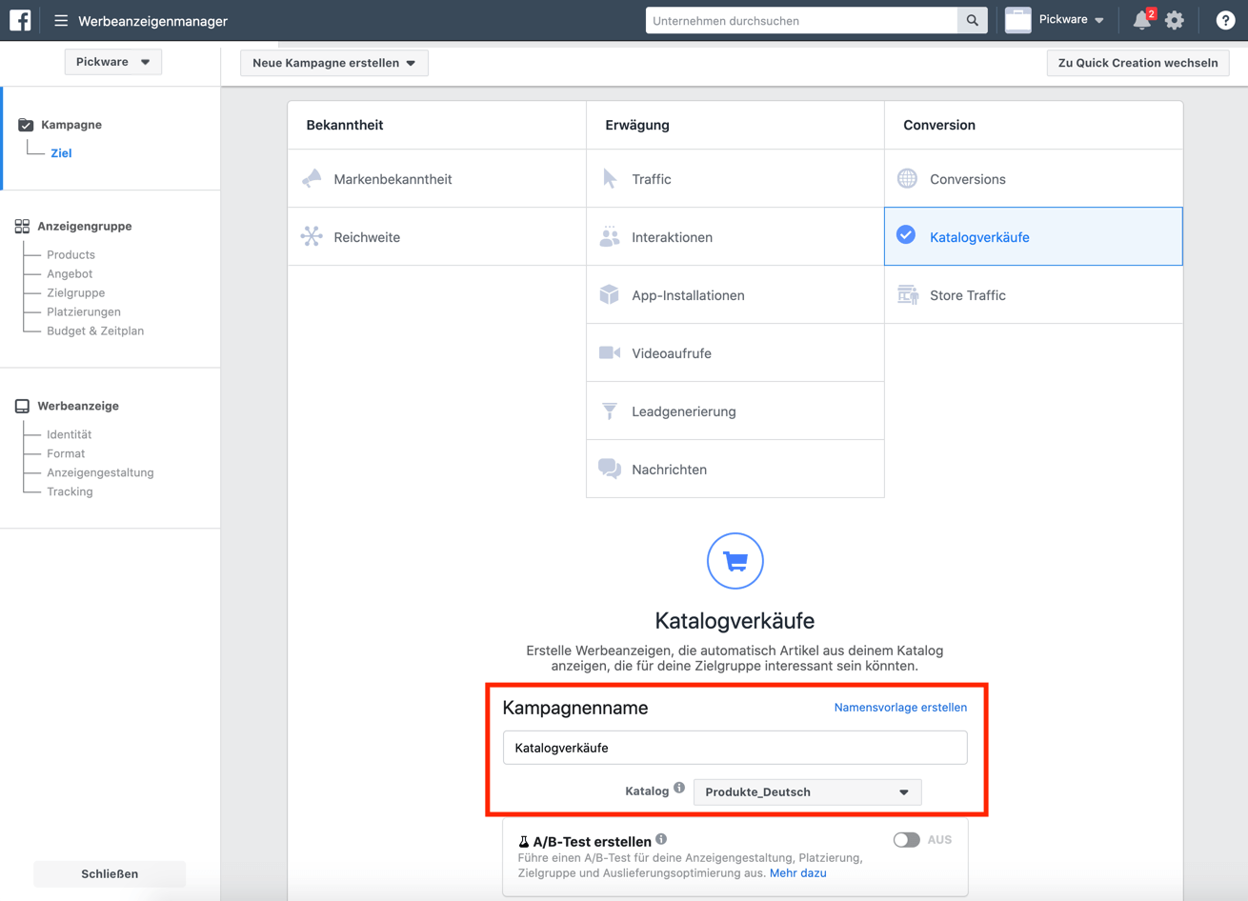This screenshot has width=1248, height=901.
Task: Click the help question mark icon
Action: (x=1225, y=20)
